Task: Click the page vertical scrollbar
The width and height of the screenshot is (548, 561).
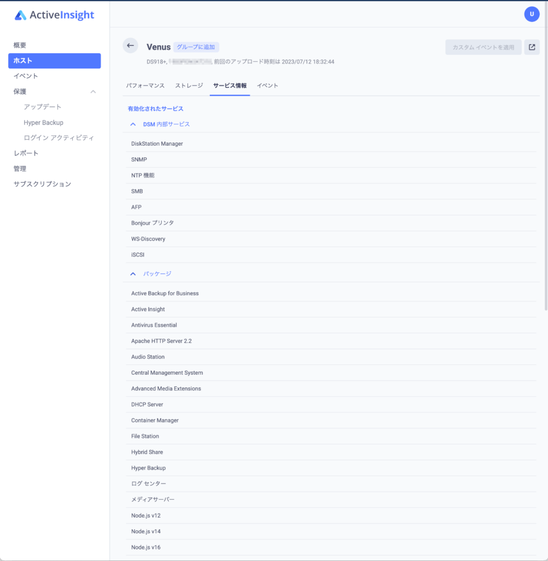Action: pos(545,156)
